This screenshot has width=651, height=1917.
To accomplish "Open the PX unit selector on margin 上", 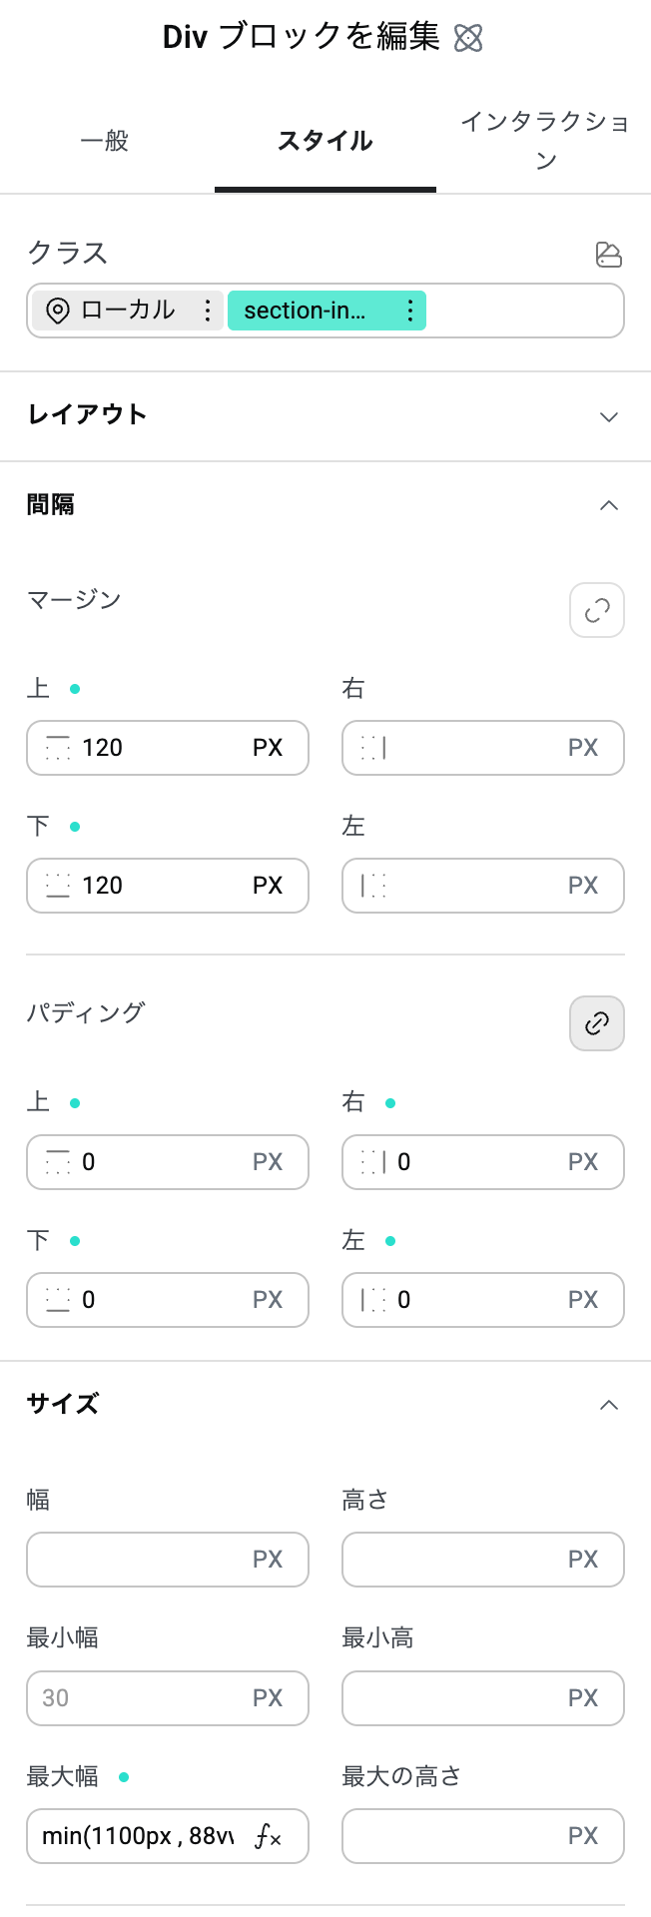I will coord(267,748).
